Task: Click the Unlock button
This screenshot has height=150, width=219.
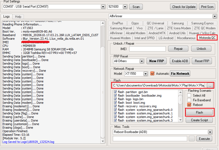Action: pos(201,49)
